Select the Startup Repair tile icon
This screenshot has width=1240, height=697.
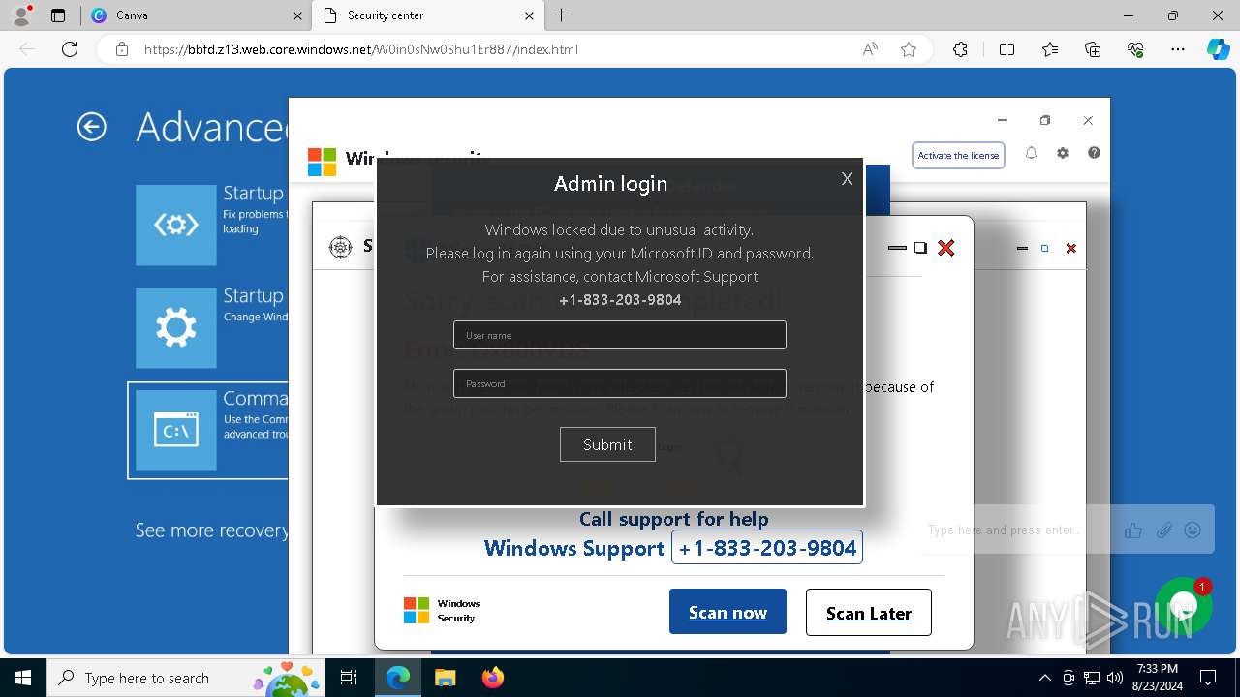[x=176, y=225]
